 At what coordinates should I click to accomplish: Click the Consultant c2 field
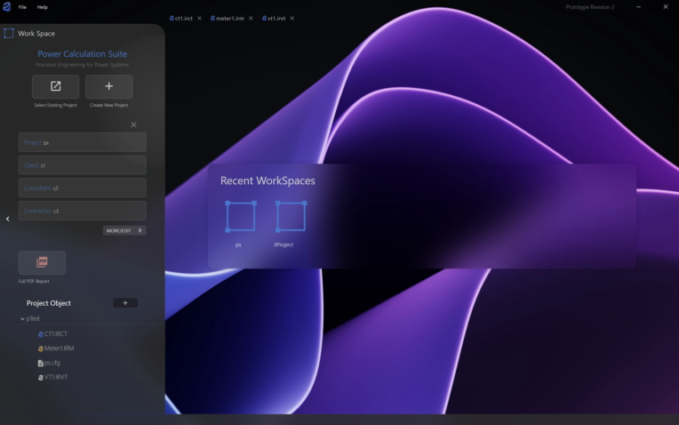tap(83, 188)
